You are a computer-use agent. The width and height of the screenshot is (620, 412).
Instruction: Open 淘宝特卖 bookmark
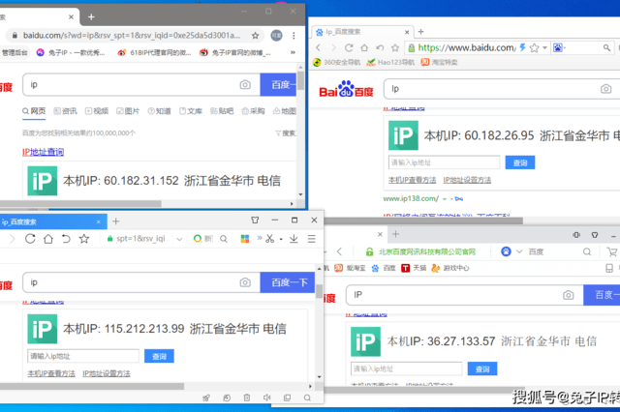[x=439, y=62]
